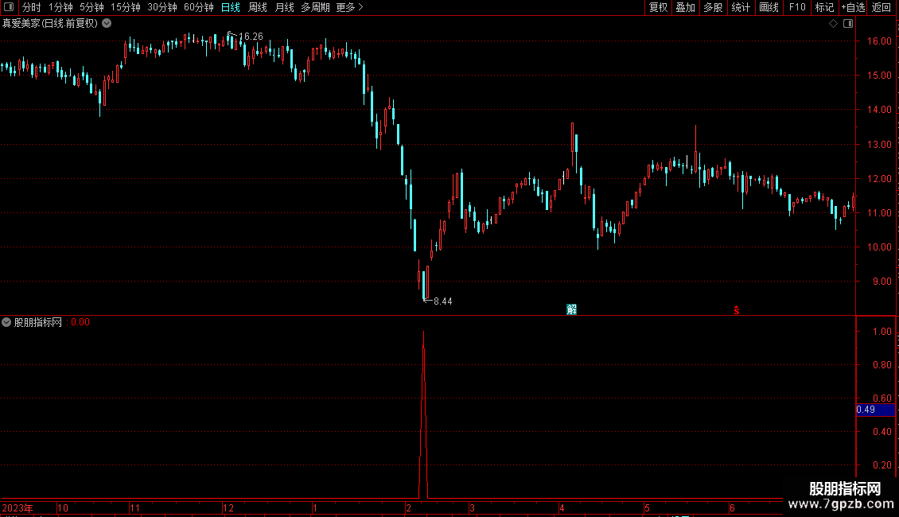This screenshot has width=899, height=517.
Task: Select the 30分钟 period tab
Action: tap(162, 7)
